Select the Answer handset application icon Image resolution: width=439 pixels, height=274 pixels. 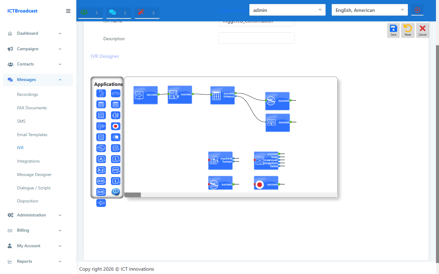point(101,93)
